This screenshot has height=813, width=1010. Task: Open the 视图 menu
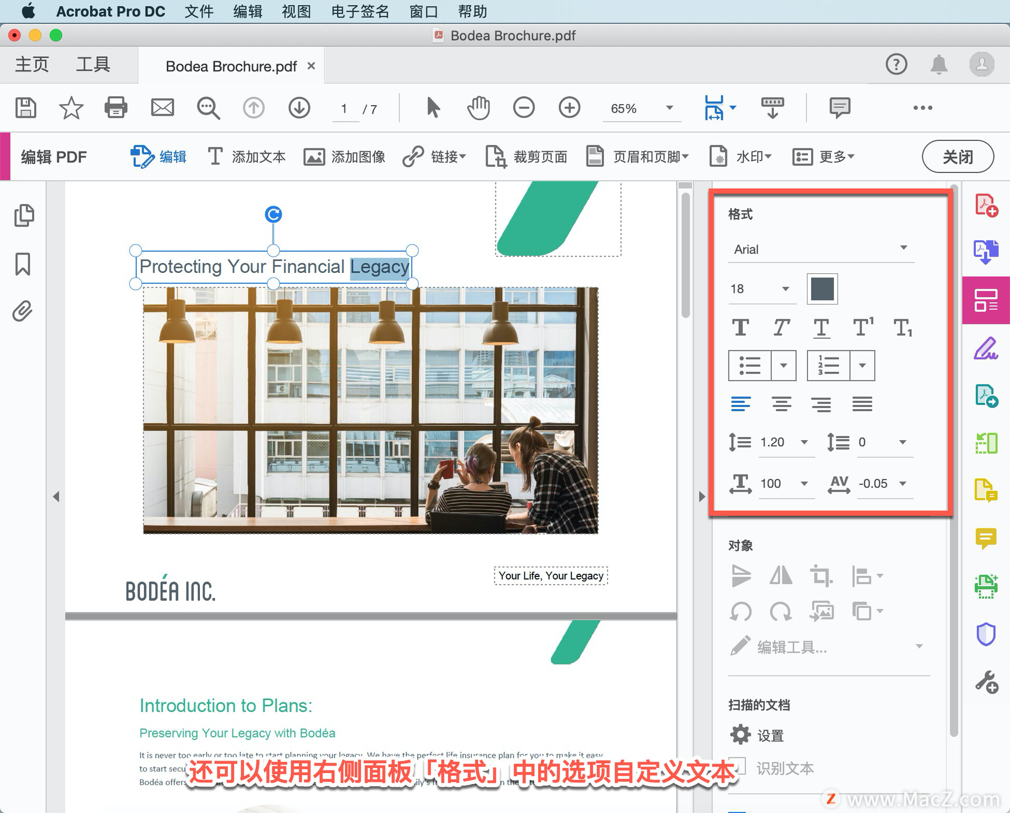(x=296, y=11)
